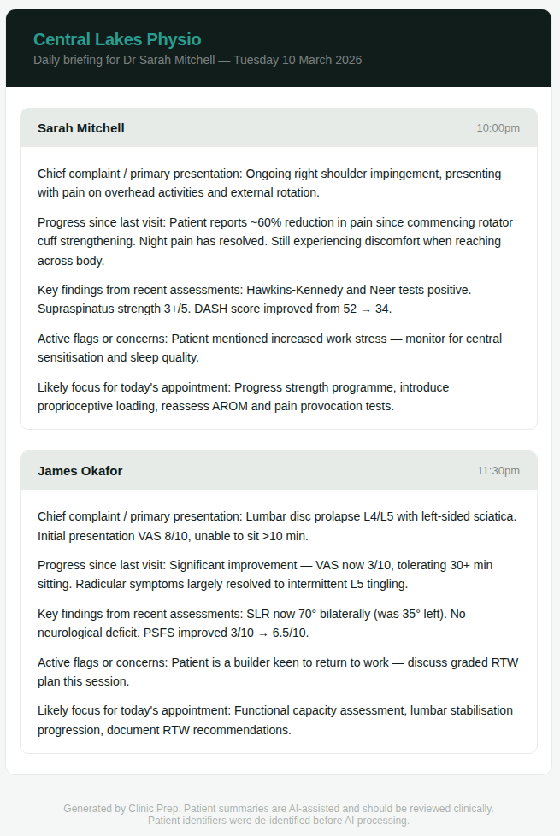This screenshot has width=560, height=836.
Task: Select Sarah's right shoulder impingement complaint paragraph
Action: click(269, 183)
